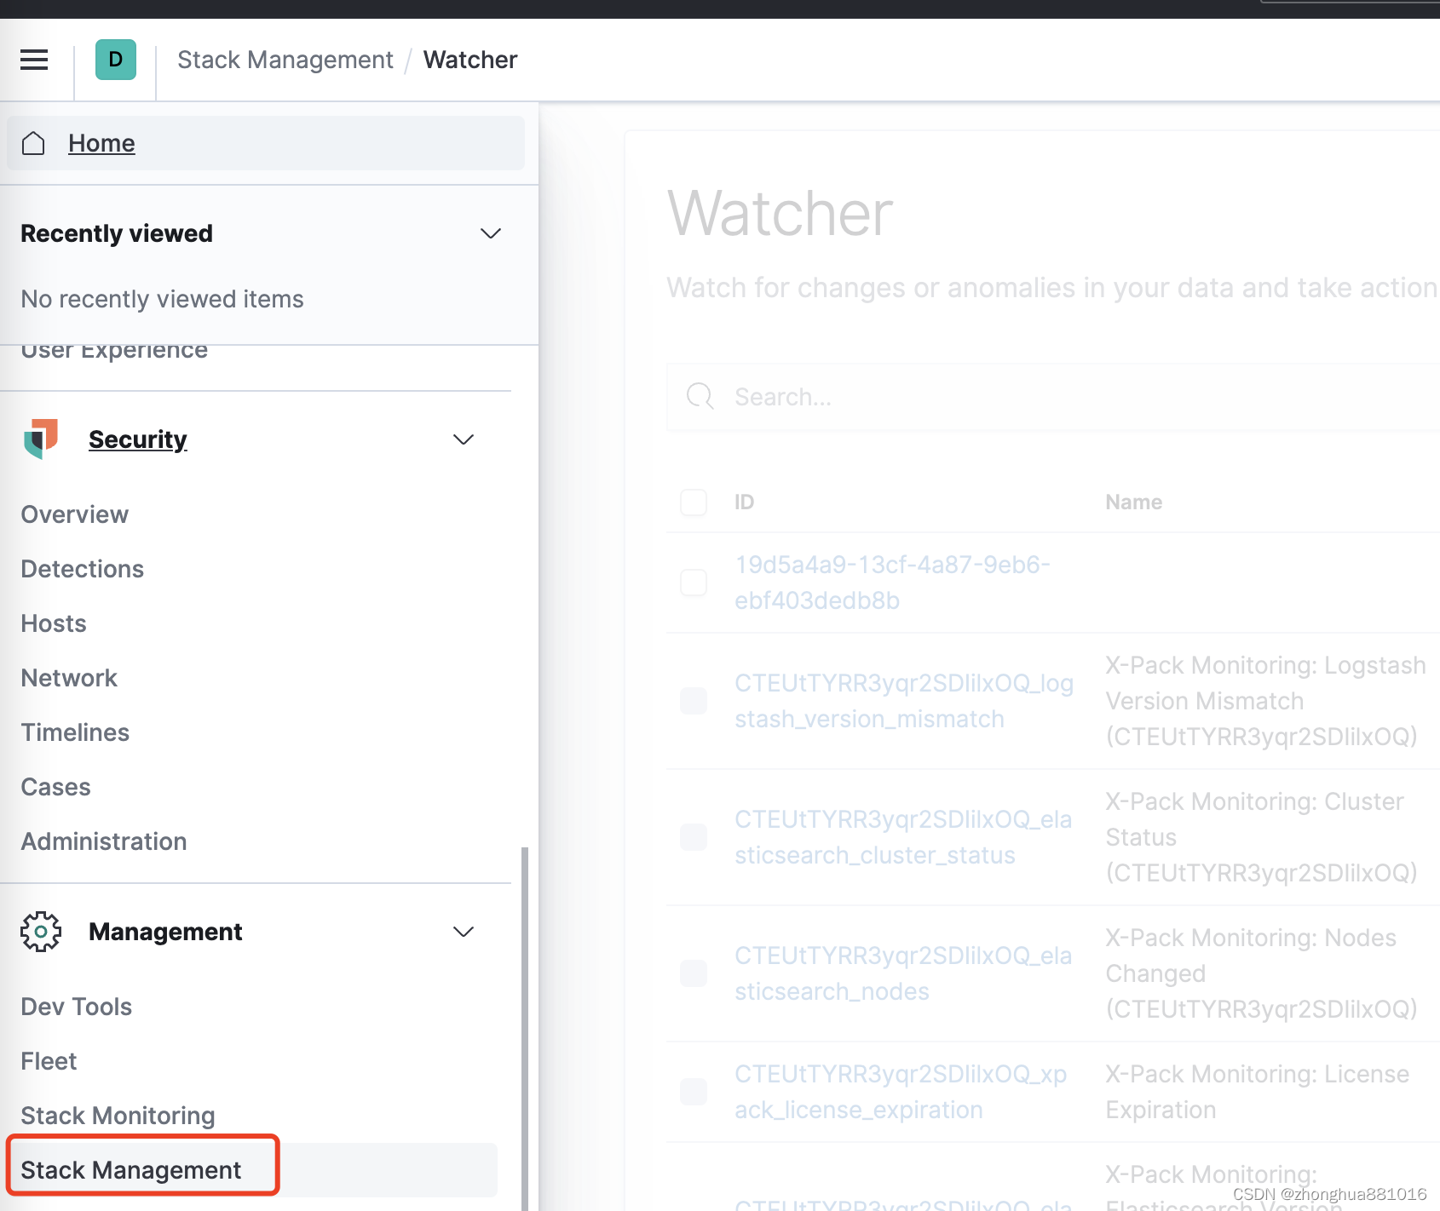Viewport: 1440px width, 1211px height.
Task: Open elasticsearch_nodes watch link
Action: click(x=903, y=973)
